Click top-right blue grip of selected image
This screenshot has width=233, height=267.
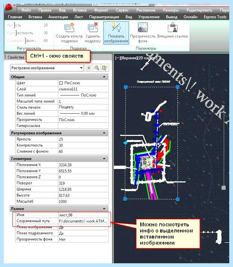(x=178, y=87)
